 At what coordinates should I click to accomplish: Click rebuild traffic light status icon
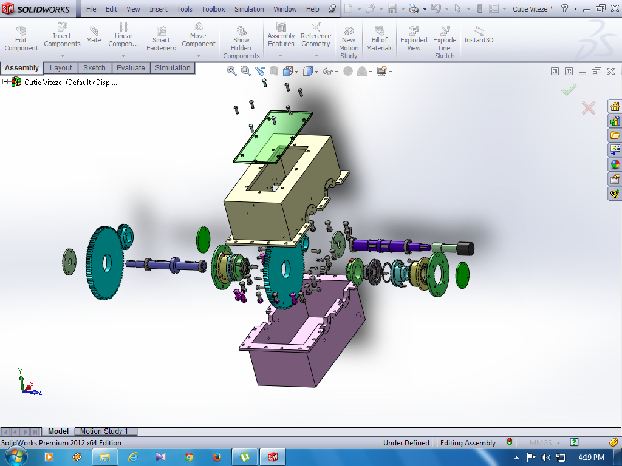(510, 442)
